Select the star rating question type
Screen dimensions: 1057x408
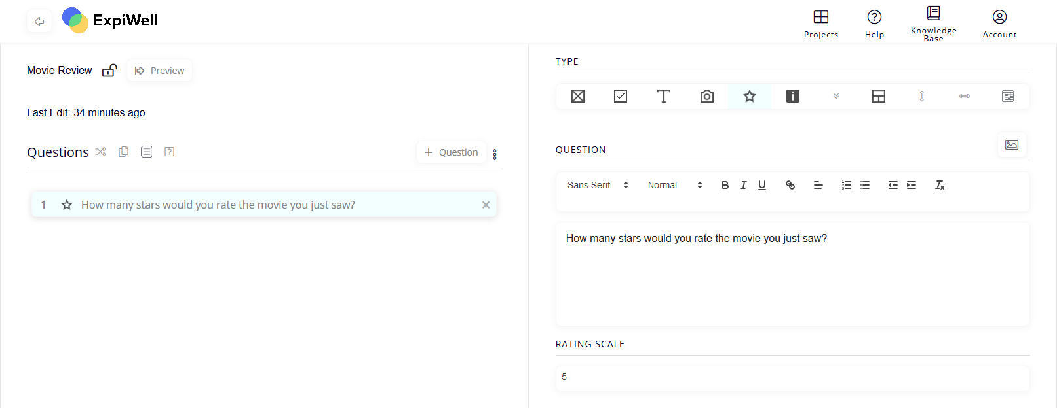click(x=750, y=96)
